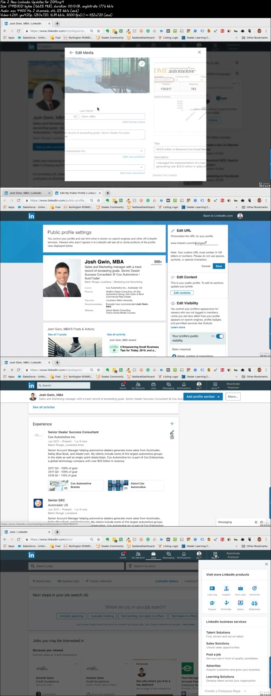The height and width of the screenshot is (696, 271).
Task: Click 'Delete this media' link
Action: [x=165, y=175]
